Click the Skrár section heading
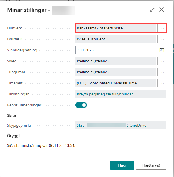This screenshot has height=177, width=174. tap(12, 115)
